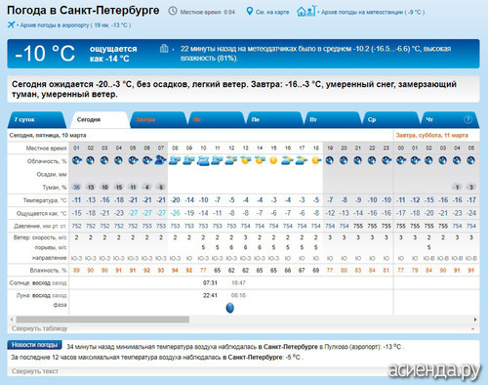
Task: Click the scrollbar right arrow below the table
Action: (x=475, y=320)
